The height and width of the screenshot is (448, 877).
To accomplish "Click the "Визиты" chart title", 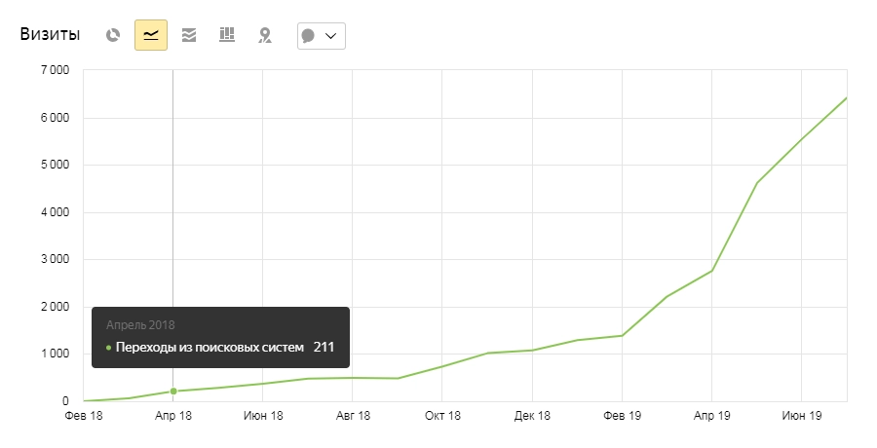I will (x=50, y=34).
